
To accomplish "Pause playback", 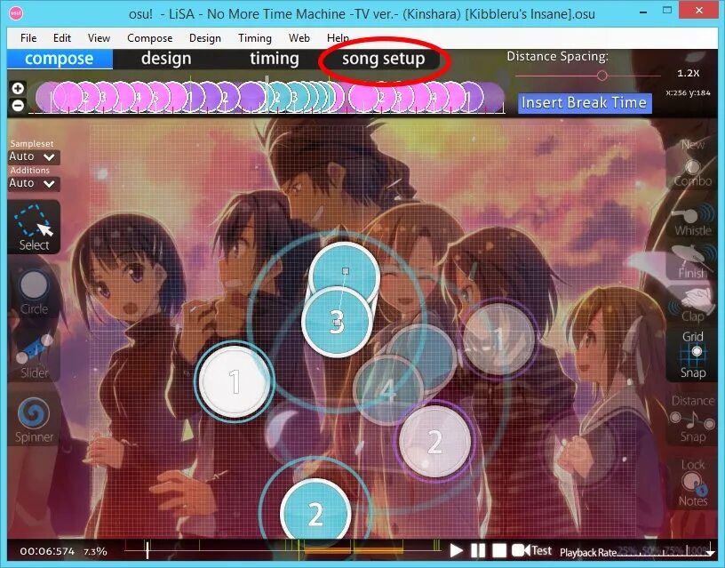I will click(478, 550).
